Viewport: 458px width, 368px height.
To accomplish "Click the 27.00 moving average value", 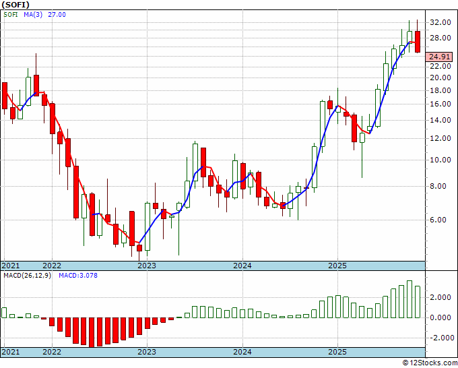I will click(57, 14).
